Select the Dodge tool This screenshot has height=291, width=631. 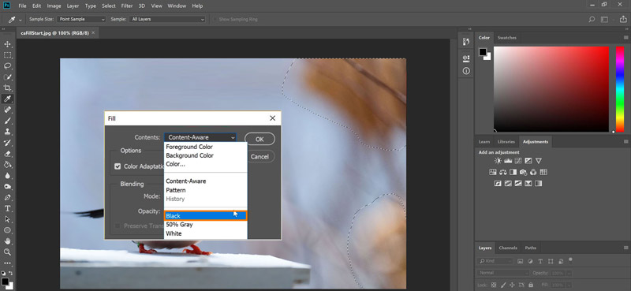click(7, 187)
